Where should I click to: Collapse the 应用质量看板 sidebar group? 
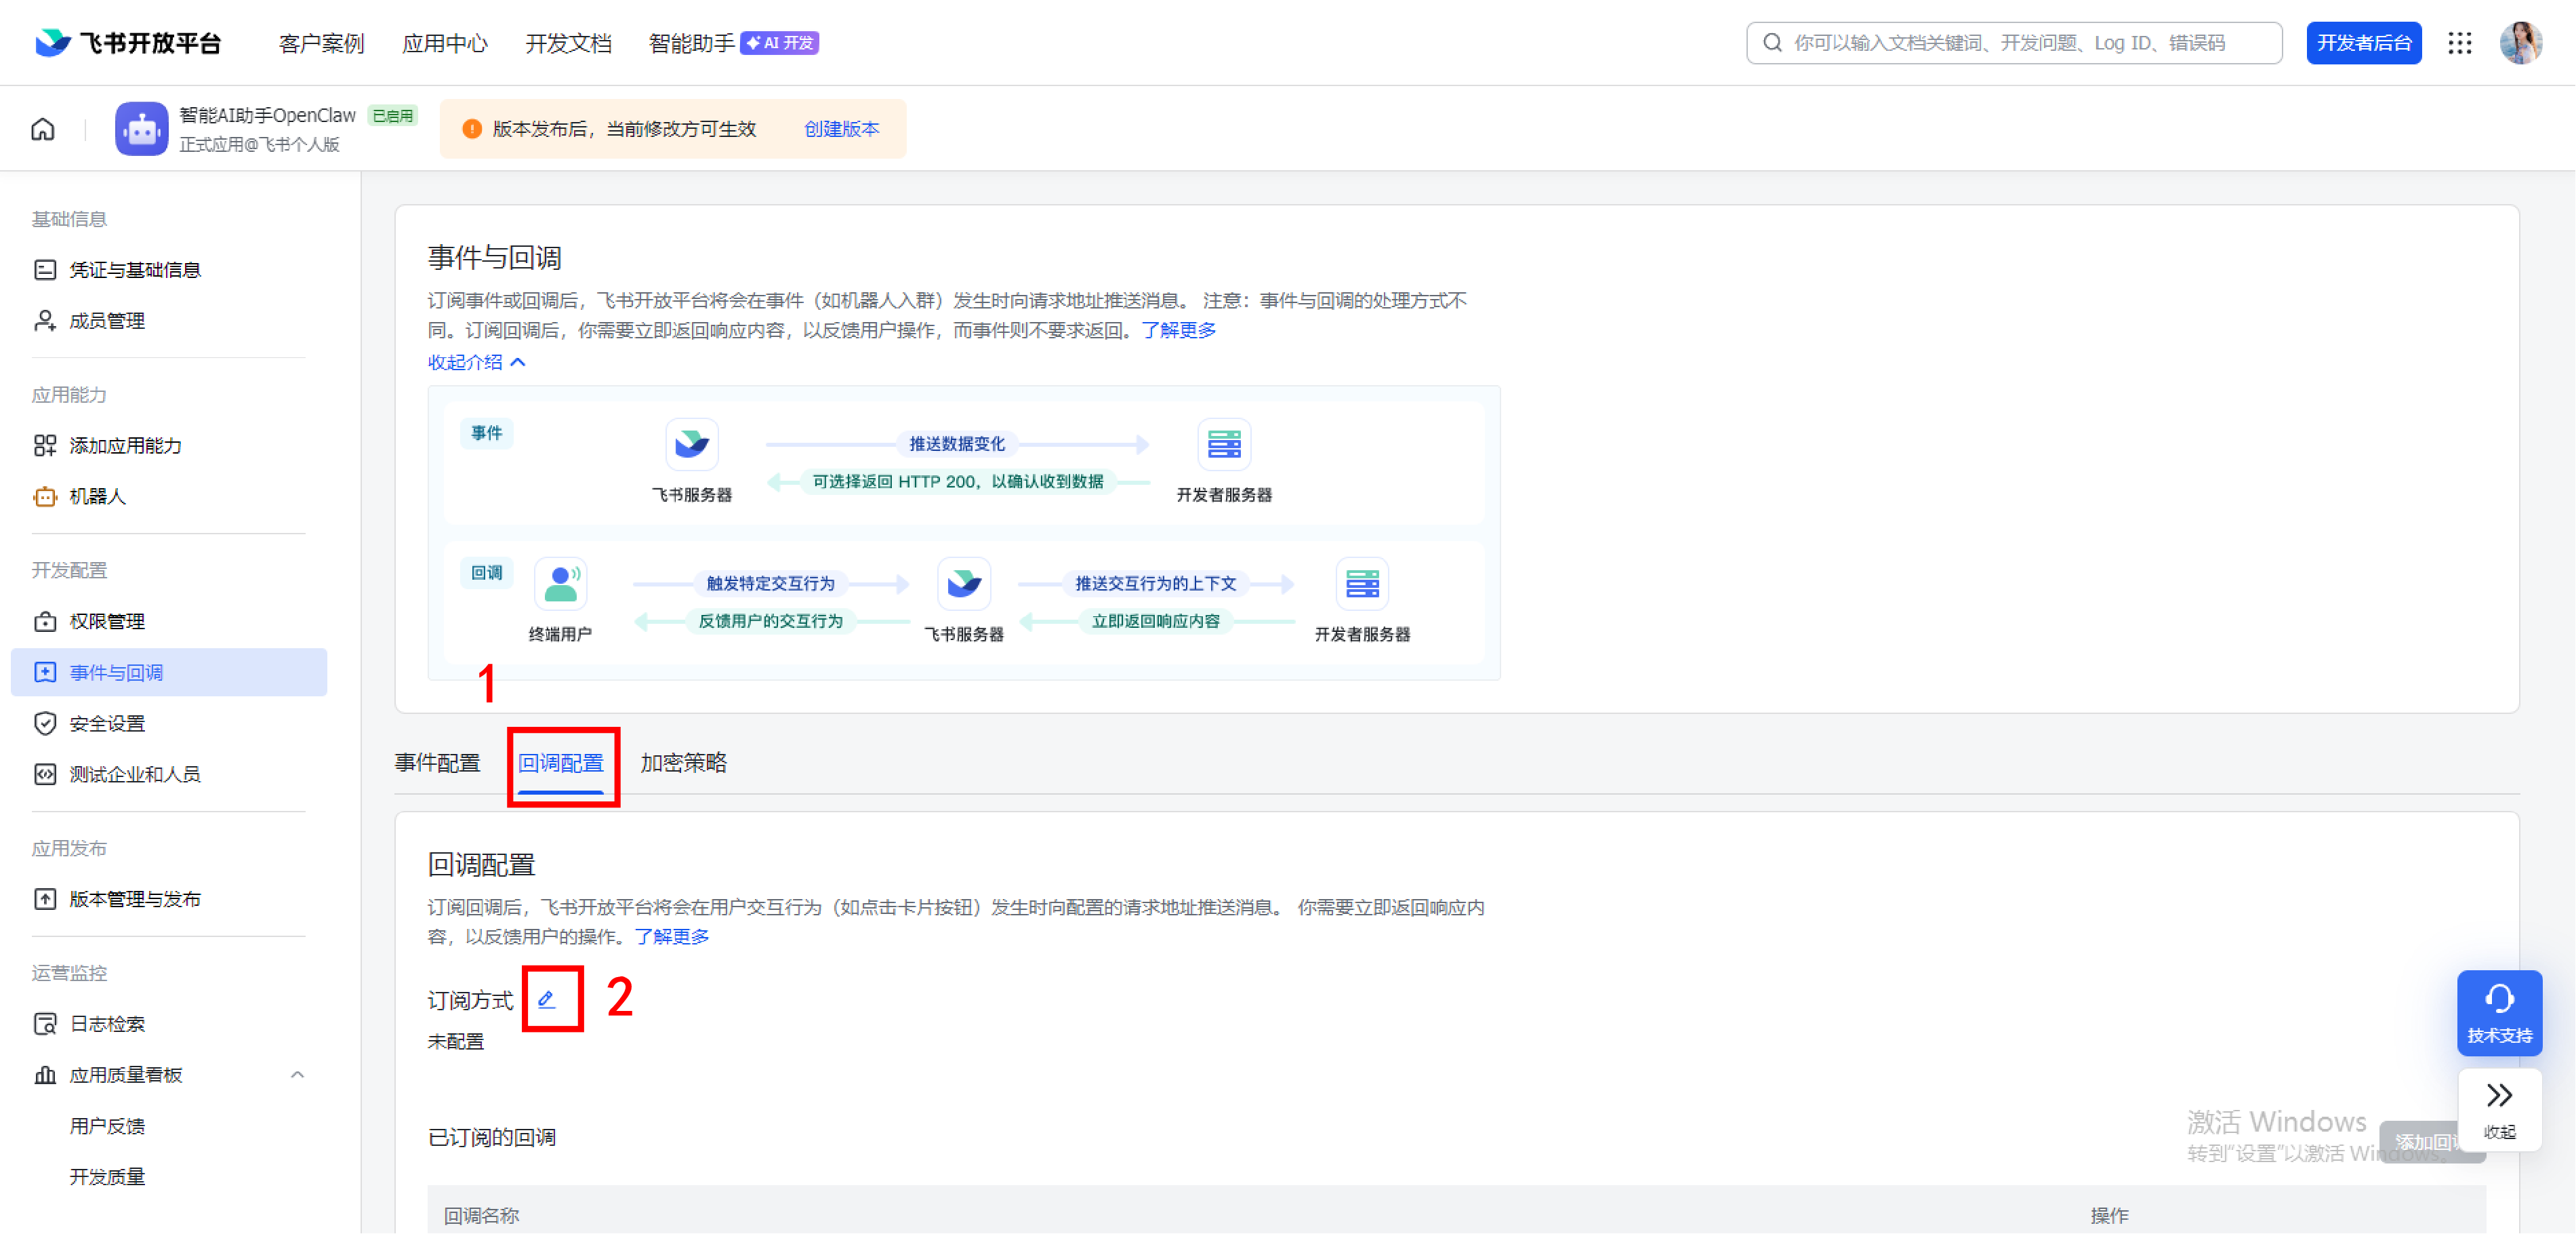click(x=297, y=1074)
